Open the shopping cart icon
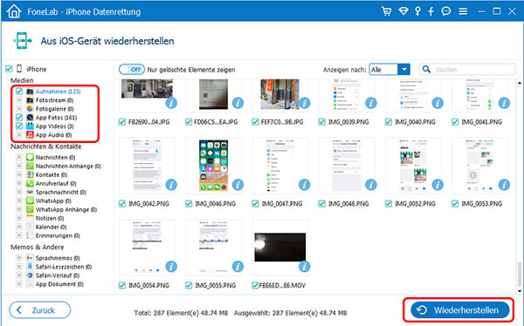 (386, 11)
